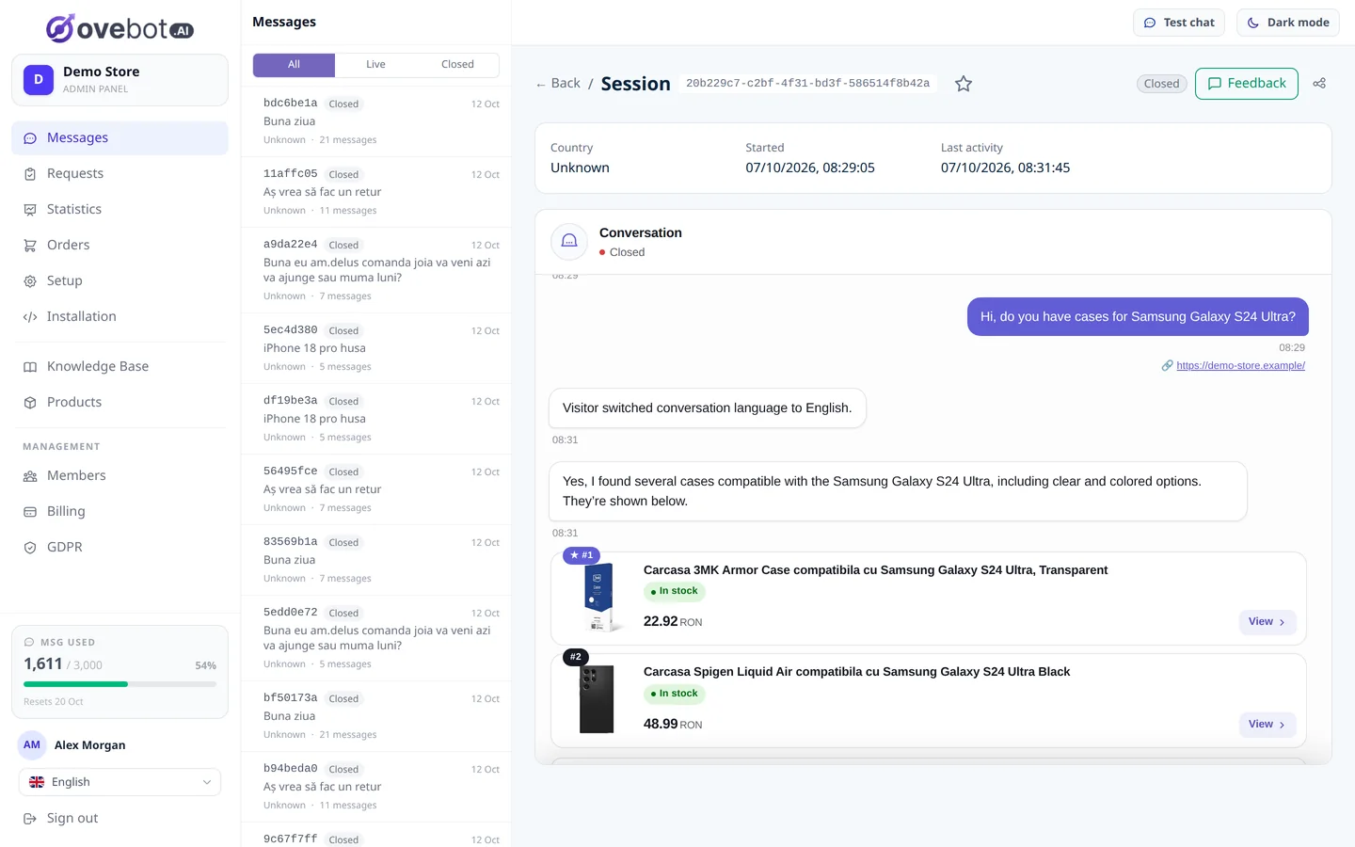The height and width of the screenshot is (847, 1355).
Task: Click the Sign out door icon
Action: [30, 819]
